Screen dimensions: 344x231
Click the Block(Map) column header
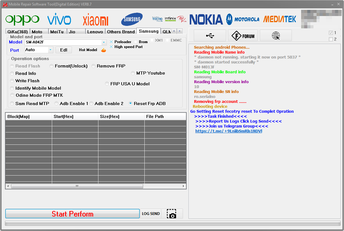(28, 116)
